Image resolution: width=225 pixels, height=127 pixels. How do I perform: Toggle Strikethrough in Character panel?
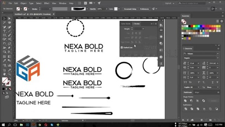coord(217,82)
